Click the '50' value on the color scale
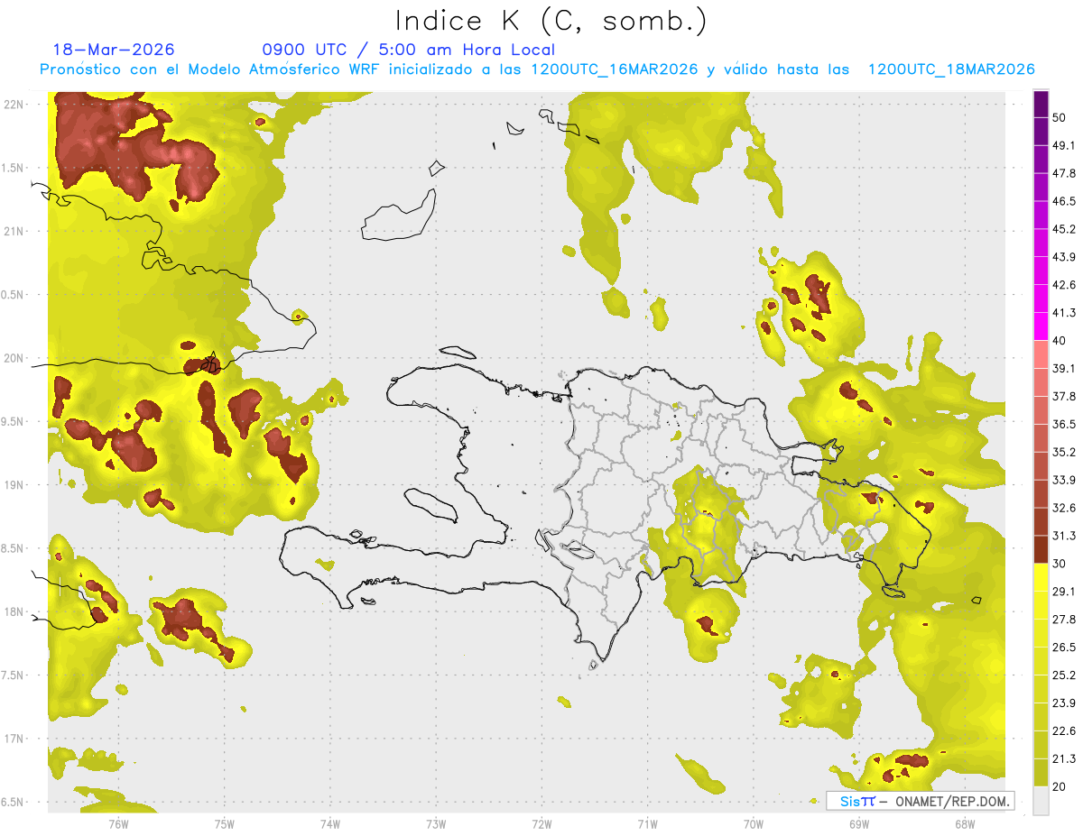Image resolution: width=1083 pixels, height=836 pixels. click(1060, 117)
